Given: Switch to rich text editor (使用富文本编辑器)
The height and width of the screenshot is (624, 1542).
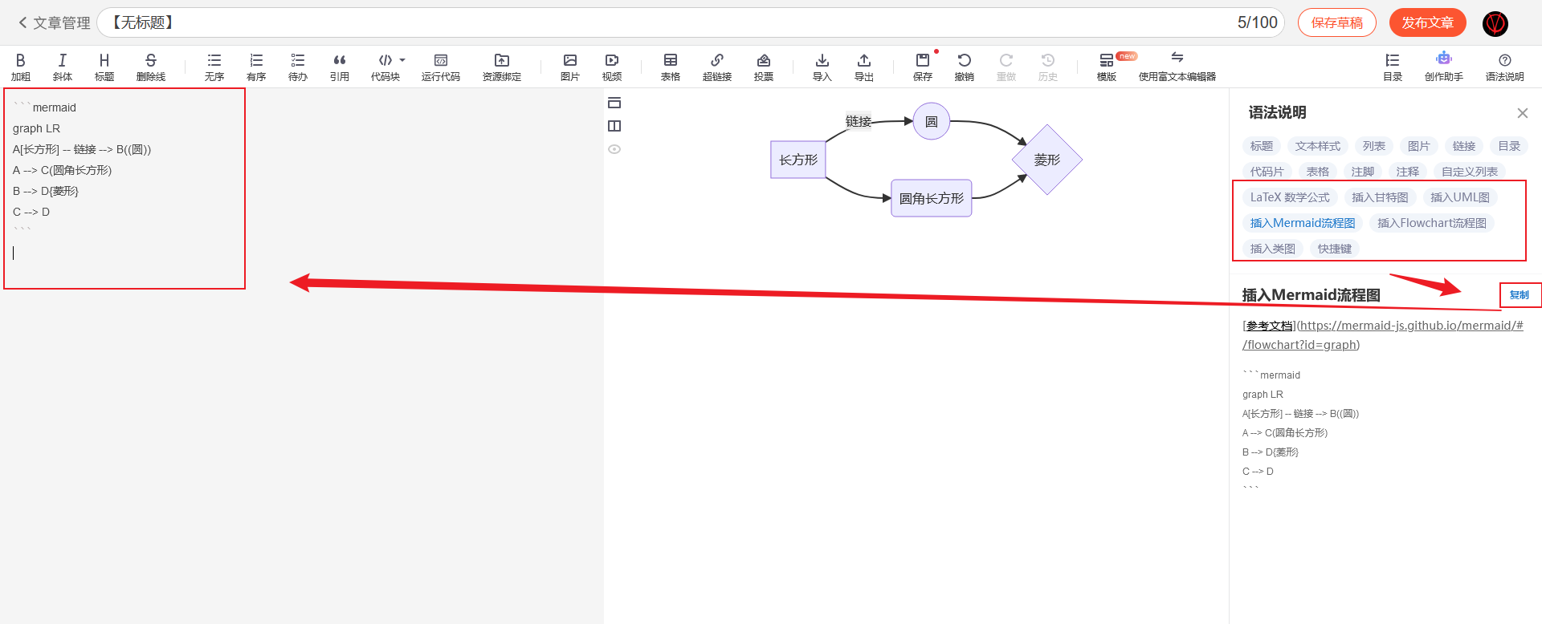Looking at the screenshot, I should click(x=1177, y=67).
